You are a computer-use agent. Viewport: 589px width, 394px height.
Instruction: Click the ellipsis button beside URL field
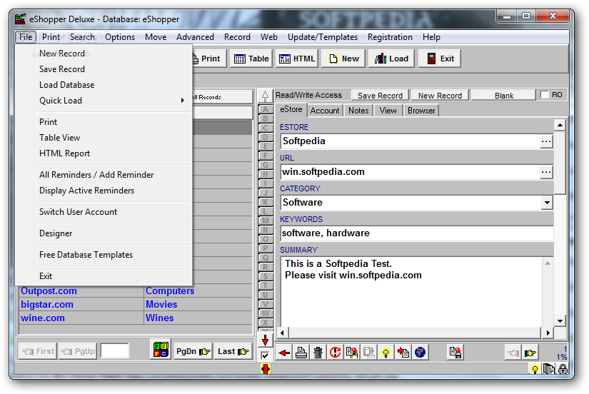coord(546,173)
